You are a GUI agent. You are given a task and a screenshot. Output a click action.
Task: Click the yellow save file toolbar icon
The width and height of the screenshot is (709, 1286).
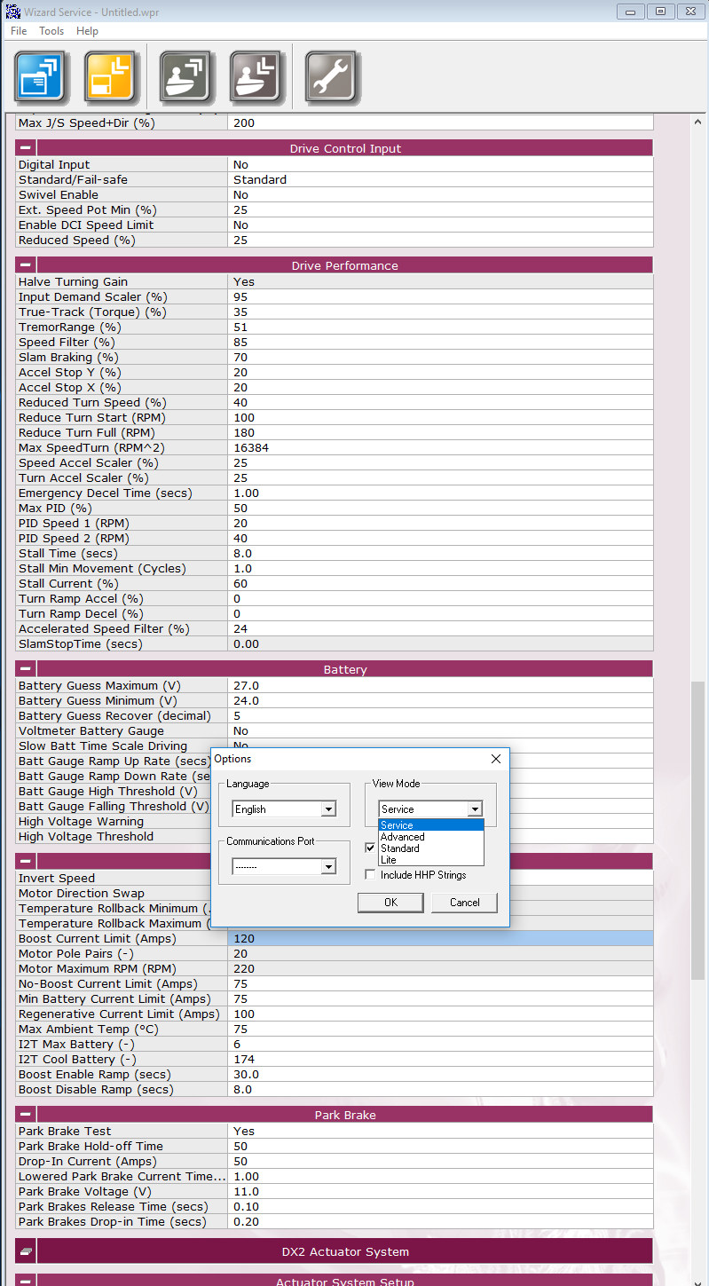[113, 76]
